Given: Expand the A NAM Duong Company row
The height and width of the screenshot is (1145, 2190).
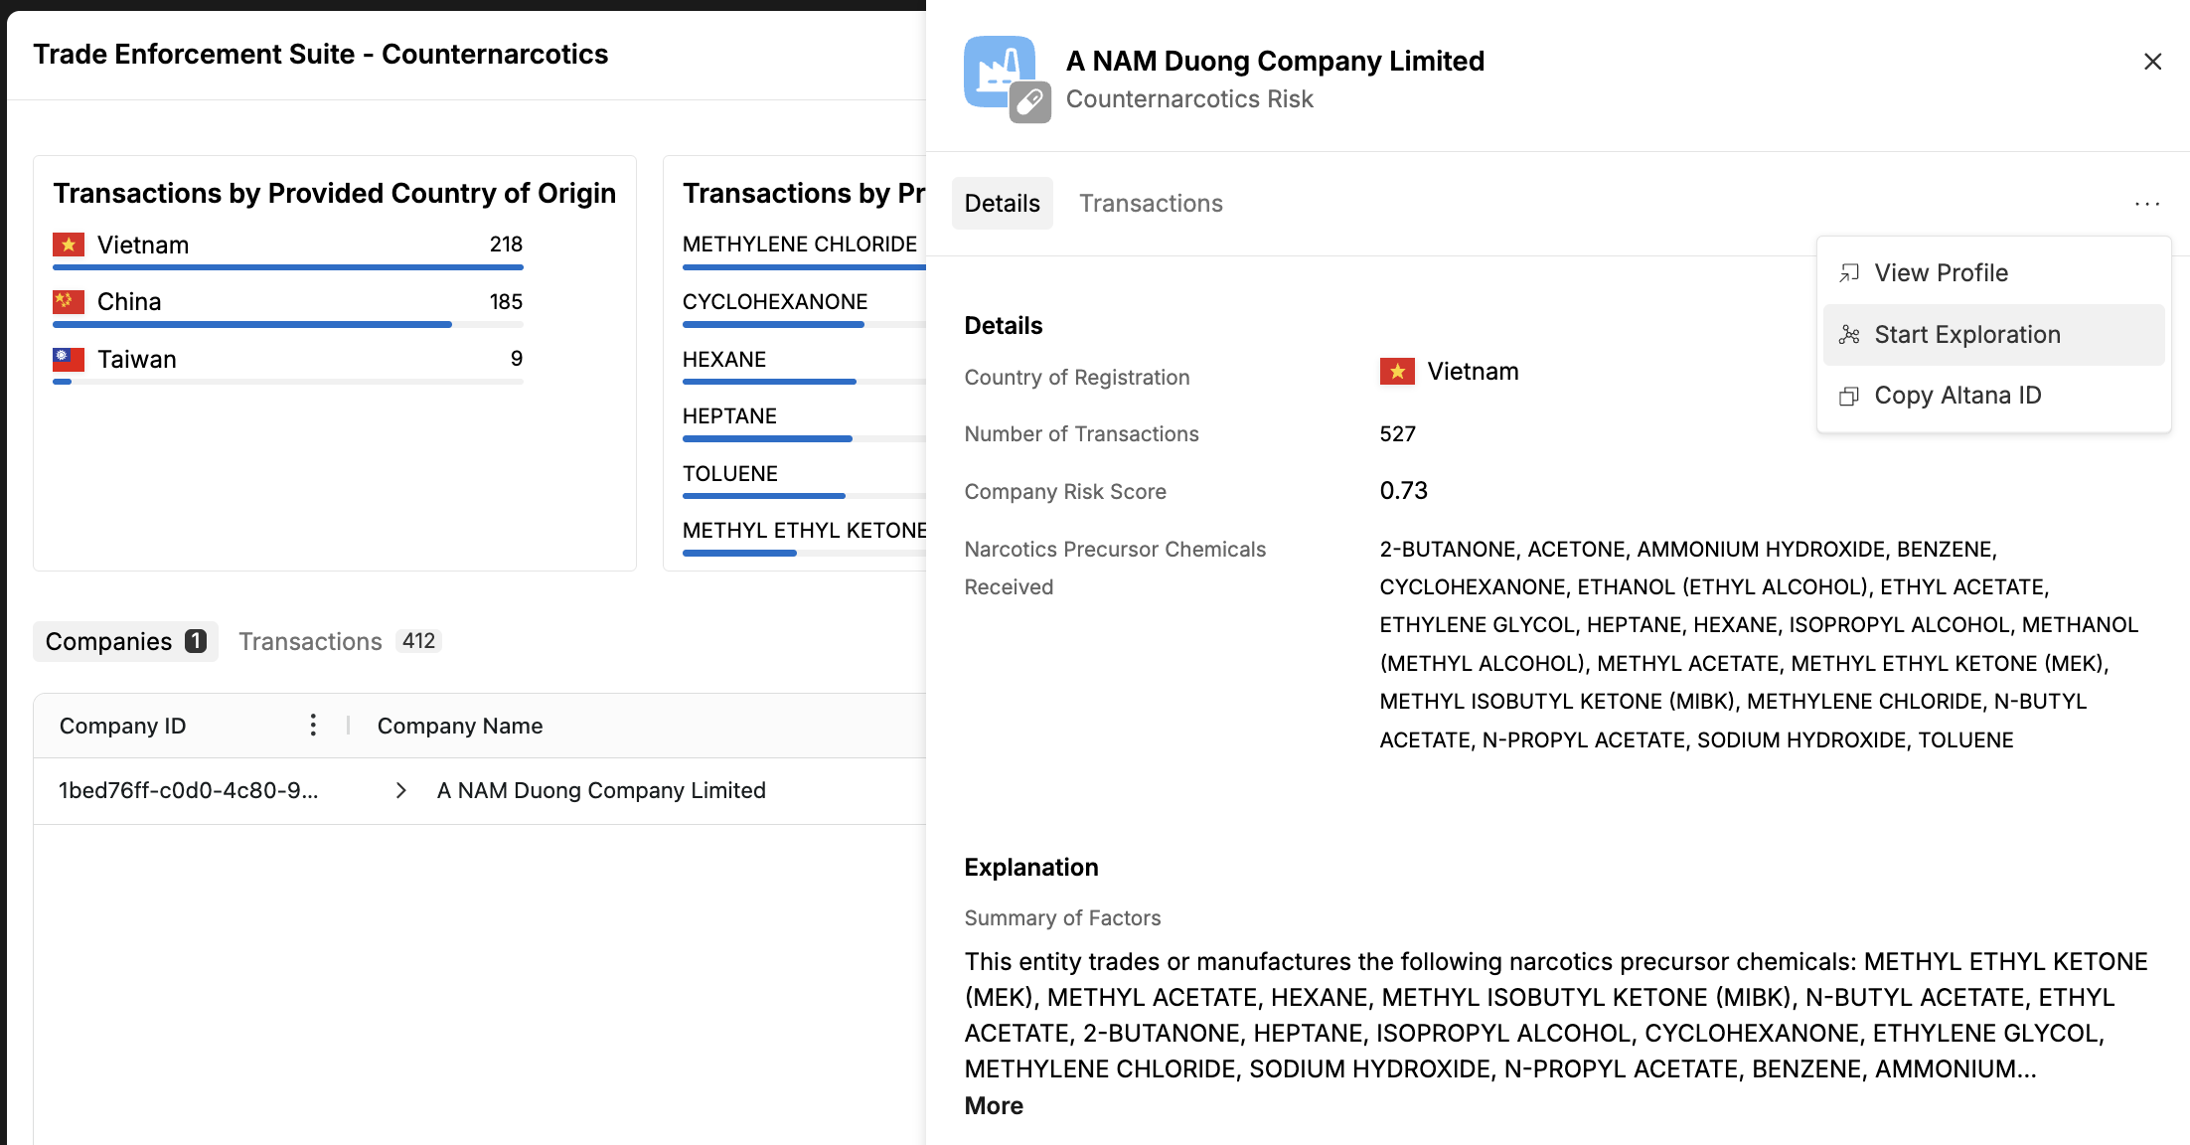Looking at the screenshot, I should coord(400,790).
